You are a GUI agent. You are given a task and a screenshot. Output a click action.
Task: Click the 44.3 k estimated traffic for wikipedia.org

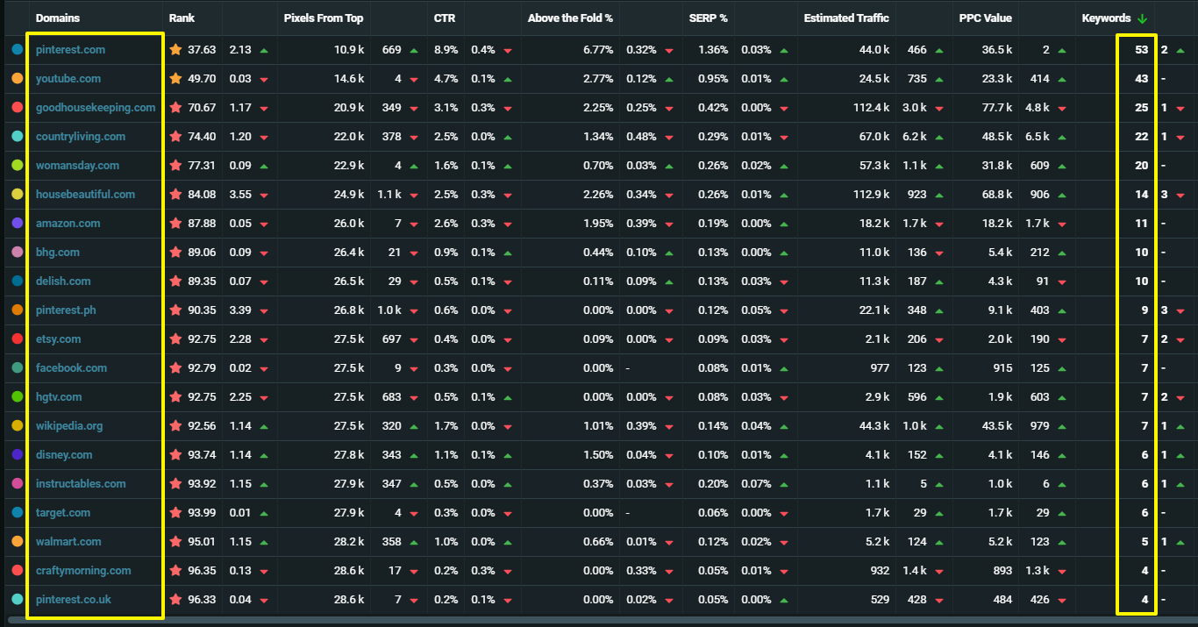click(x=874, y=426)
